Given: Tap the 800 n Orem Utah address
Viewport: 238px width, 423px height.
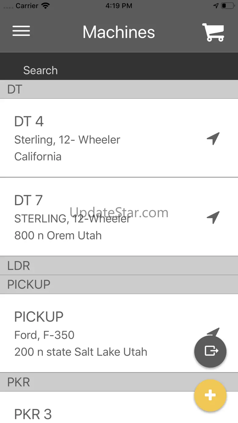Looking at the screenshot, I should 58,235.
